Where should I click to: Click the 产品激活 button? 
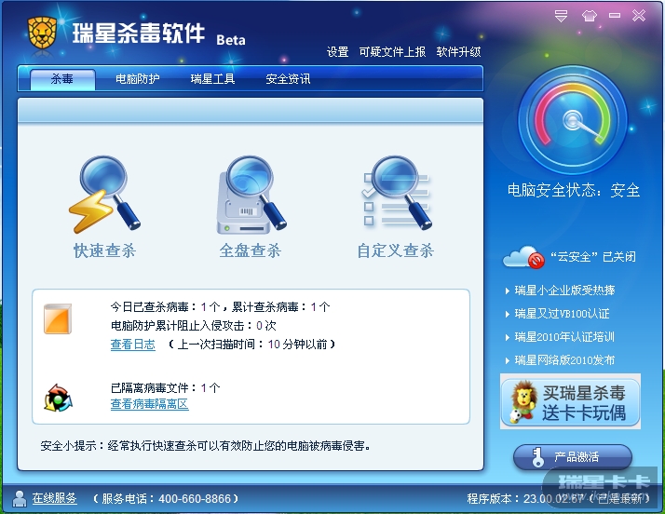coord(573,457)
